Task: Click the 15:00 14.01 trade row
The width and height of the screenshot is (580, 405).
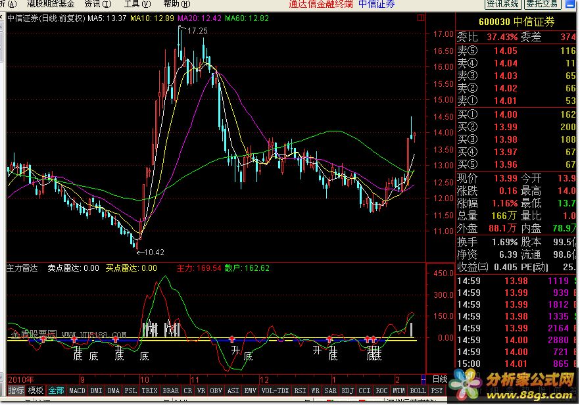Action: [516, 364]
